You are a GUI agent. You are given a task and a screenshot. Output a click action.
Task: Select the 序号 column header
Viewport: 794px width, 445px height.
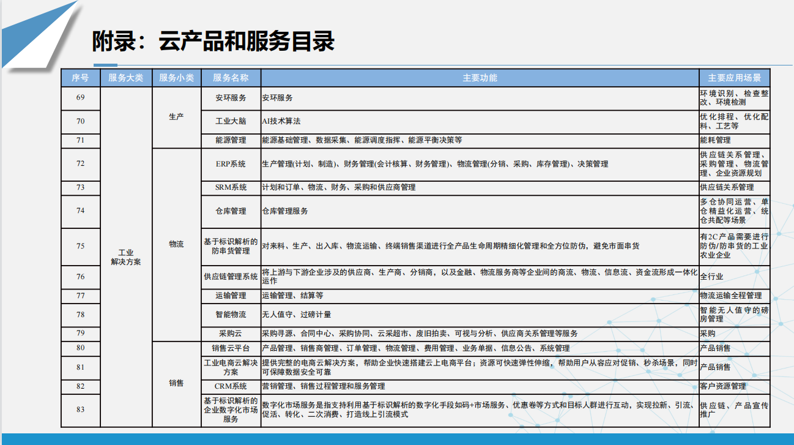click(x=80, y=78)
